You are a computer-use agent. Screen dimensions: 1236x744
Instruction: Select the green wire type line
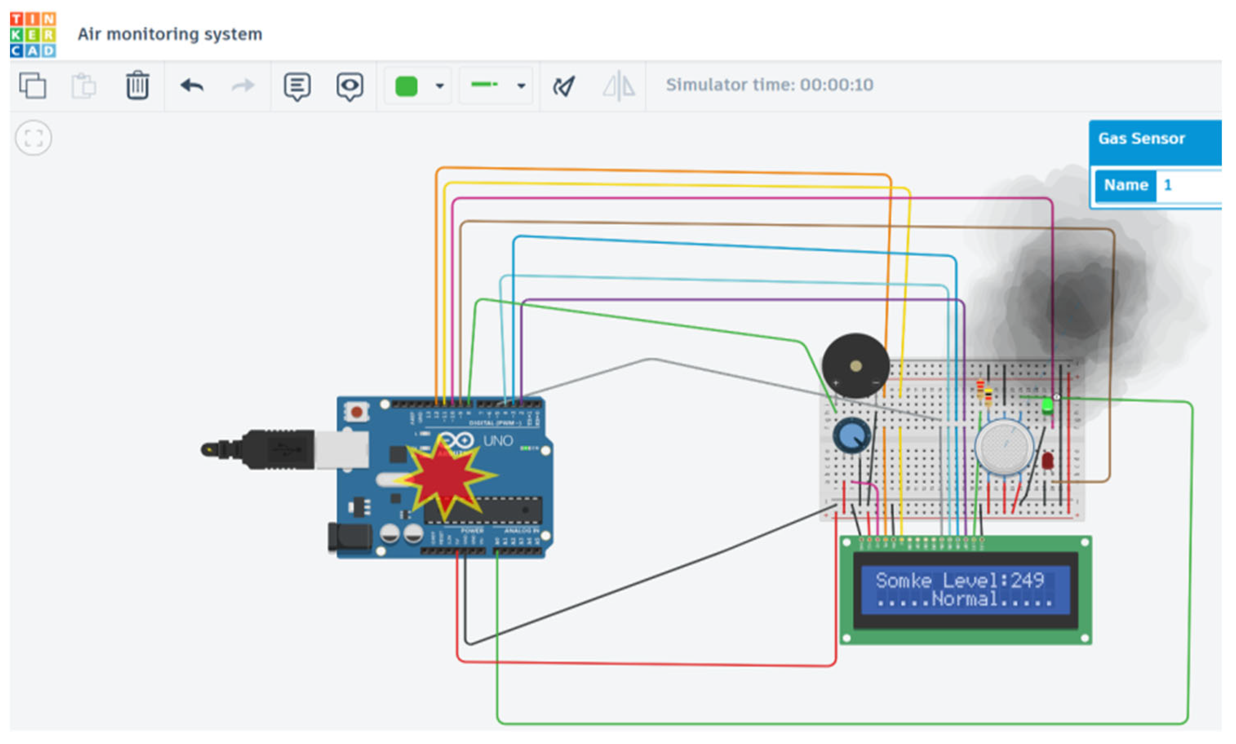coord(484,85)
